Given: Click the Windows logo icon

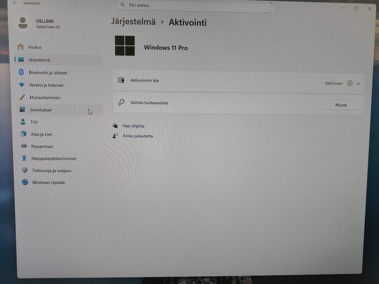Looking at the screenshot, I should [125, 46].
